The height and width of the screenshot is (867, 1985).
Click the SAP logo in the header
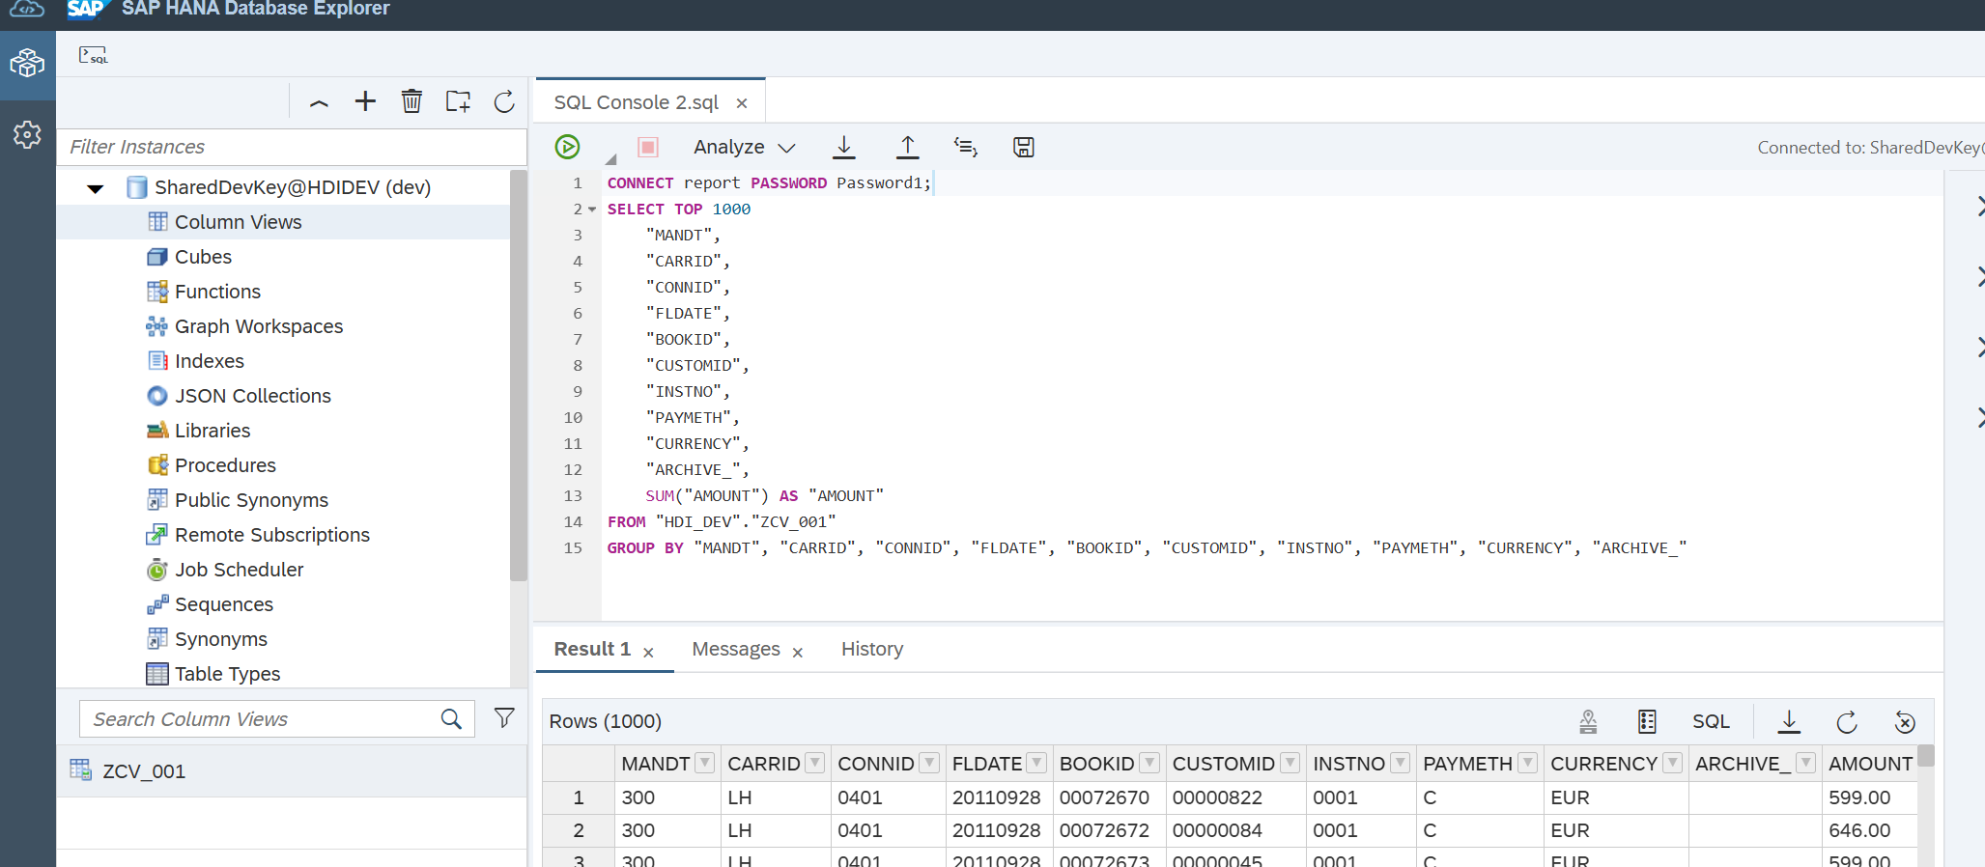point(87,9)
